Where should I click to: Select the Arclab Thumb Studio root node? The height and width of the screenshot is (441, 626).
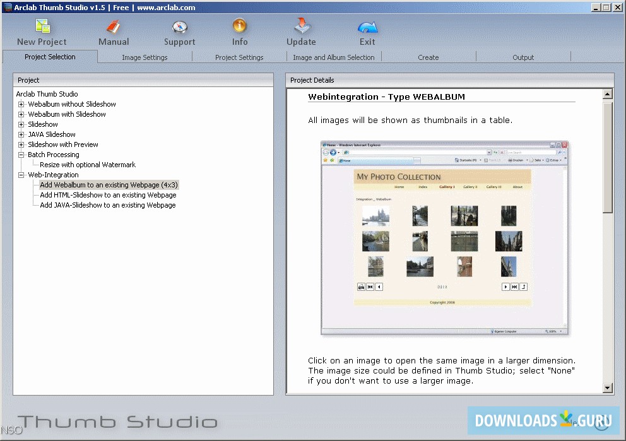click(x=47, y=94)
